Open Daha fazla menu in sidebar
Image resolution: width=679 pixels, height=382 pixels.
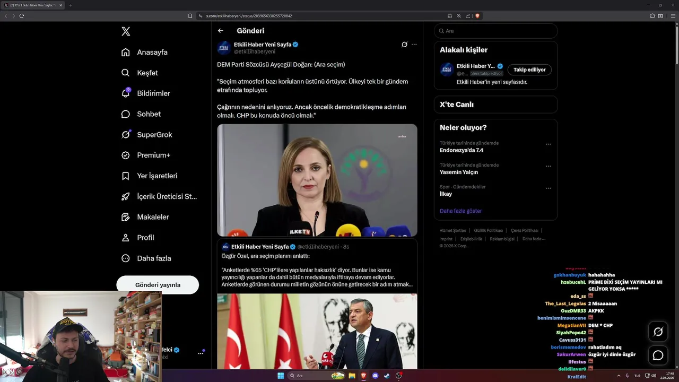[146, 258]
